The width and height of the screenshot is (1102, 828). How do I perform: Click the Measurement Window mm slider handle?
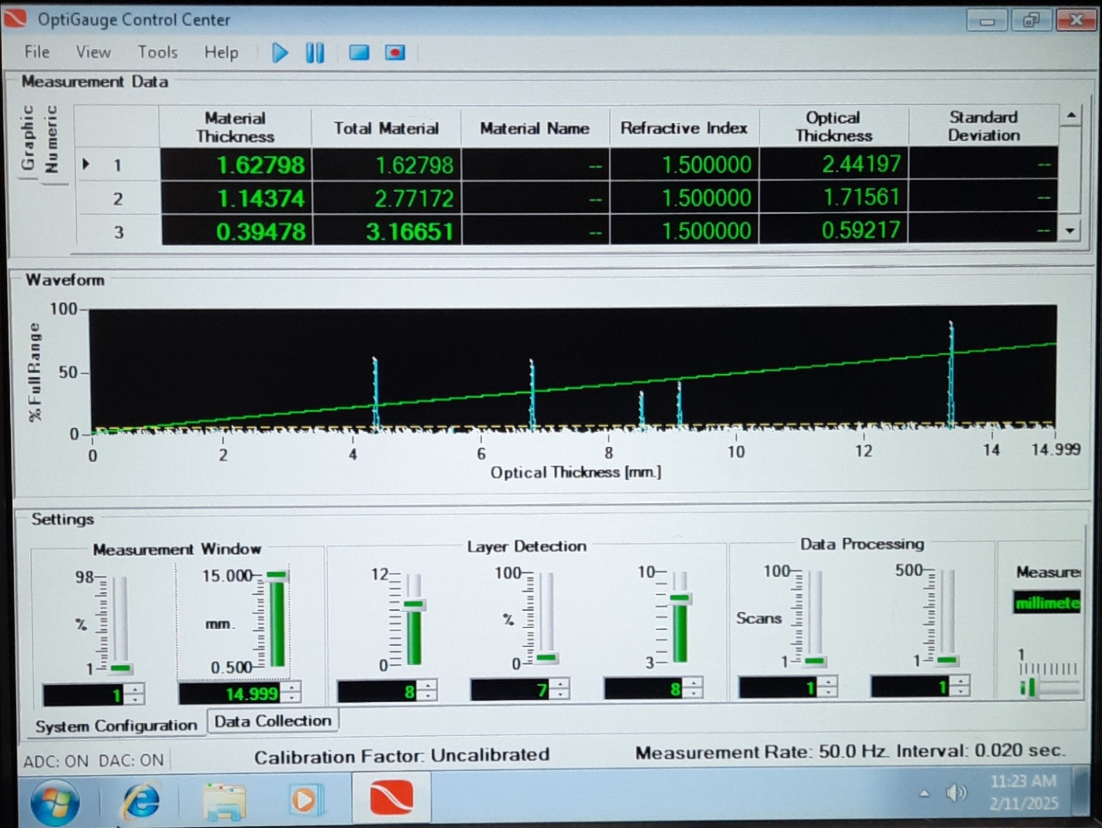click(277, 575)
